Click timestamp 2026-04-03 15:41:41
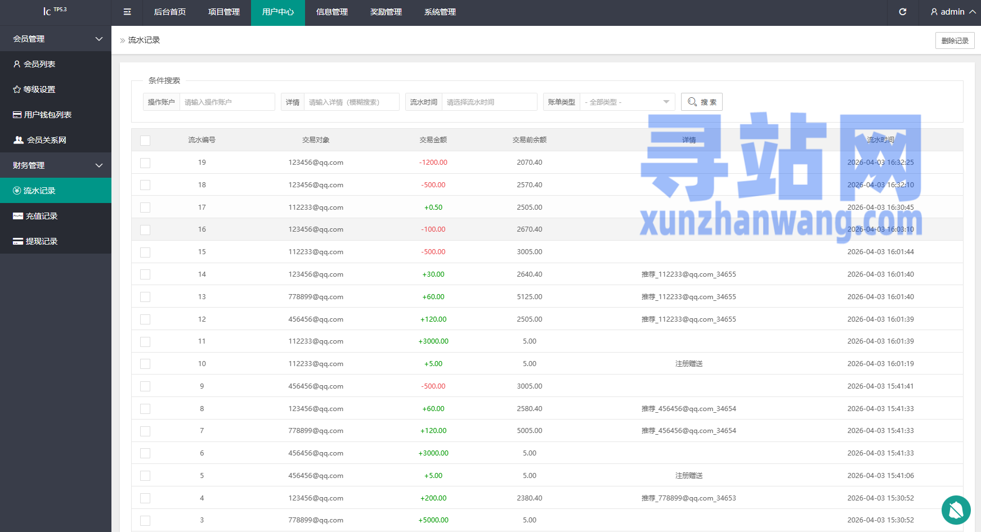Viewport: 981px width, 532px height. click(881, 386)
